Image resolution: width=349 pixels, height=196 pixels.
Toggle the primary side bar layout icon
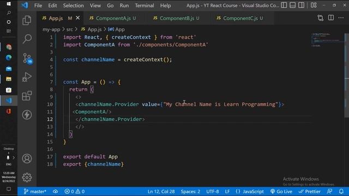pos(284,5)
